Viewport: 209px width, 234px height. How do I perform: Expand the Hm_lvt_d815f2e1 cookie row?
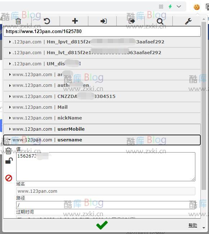(x=102, y=53)
